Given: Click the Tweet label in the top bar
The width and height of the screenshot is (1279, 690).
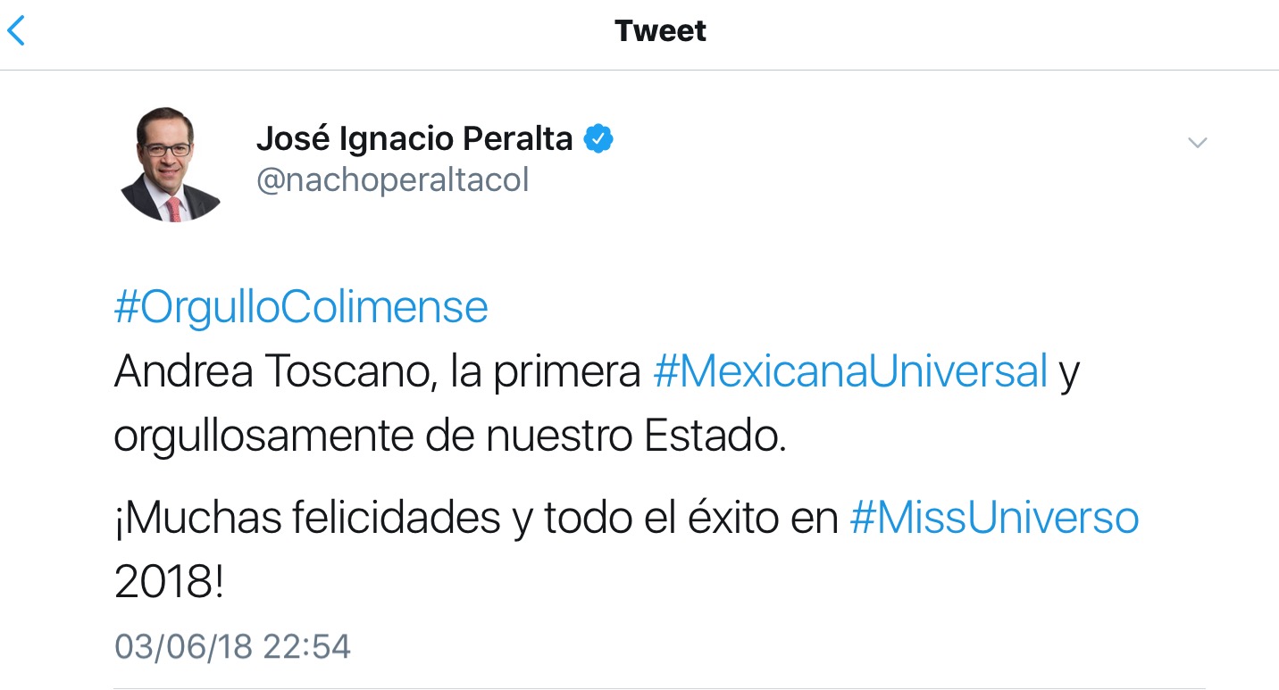Looking at the screenshot, I should click(x=660, y=30).
